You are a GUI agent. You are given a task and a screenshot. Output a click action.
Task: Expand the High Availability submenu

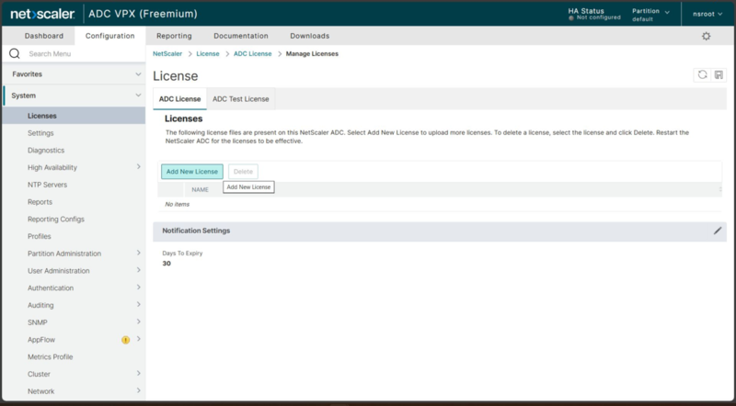tap(139, 167)
